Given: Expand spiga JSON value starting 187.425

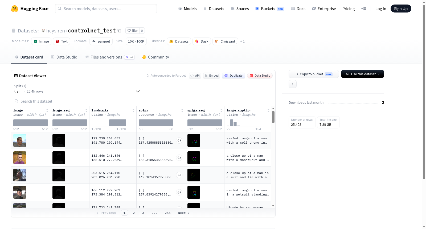Looking at the screenshot, I should 179,140.
